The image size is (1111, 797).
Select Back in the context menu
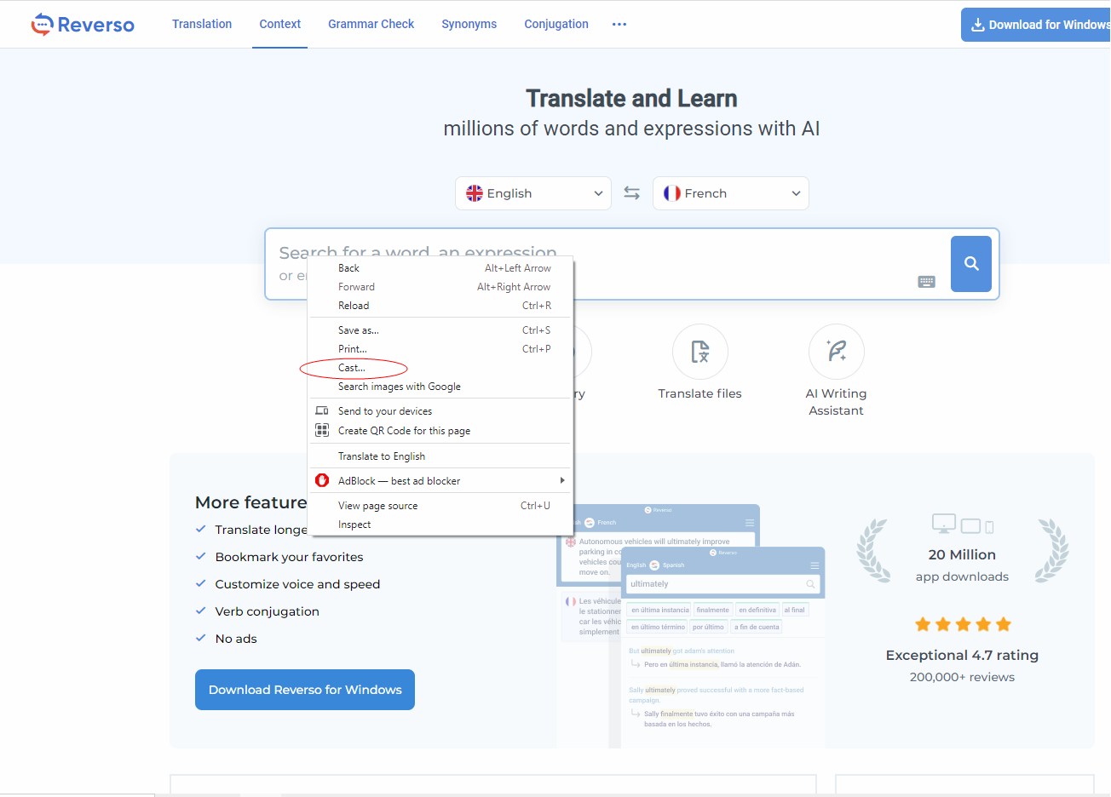[441, 268]
